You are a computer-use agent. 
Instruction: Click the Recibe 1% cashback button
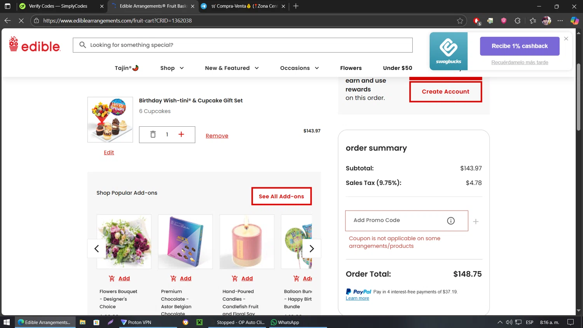click(520, 46)
